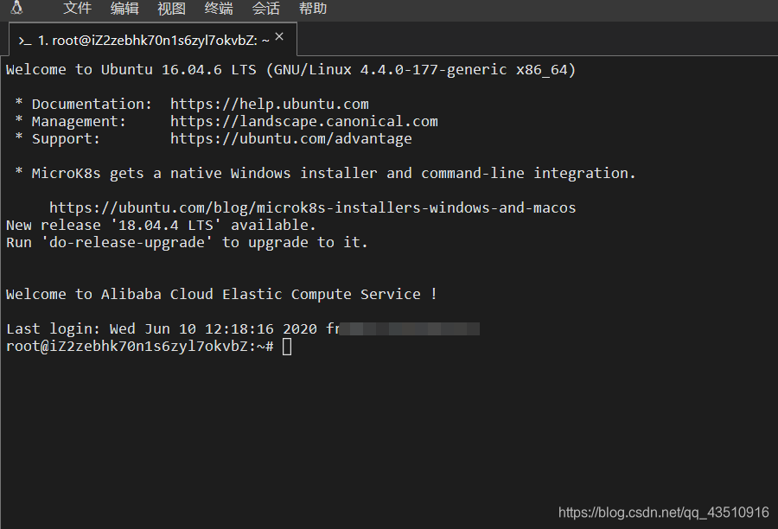778x529 pixels.
Task: Click the blurred last-login IP address area
Action: [411, 328]
